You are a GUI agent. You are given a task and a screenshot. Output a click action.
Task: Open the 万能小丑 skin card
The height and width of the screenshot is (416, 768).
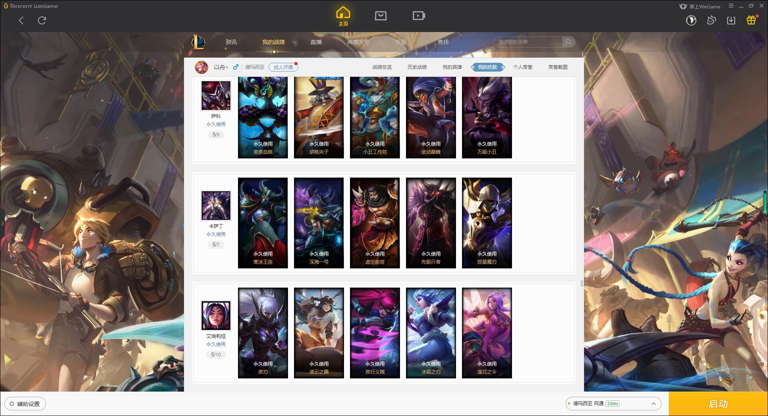(x=487, y=118)
